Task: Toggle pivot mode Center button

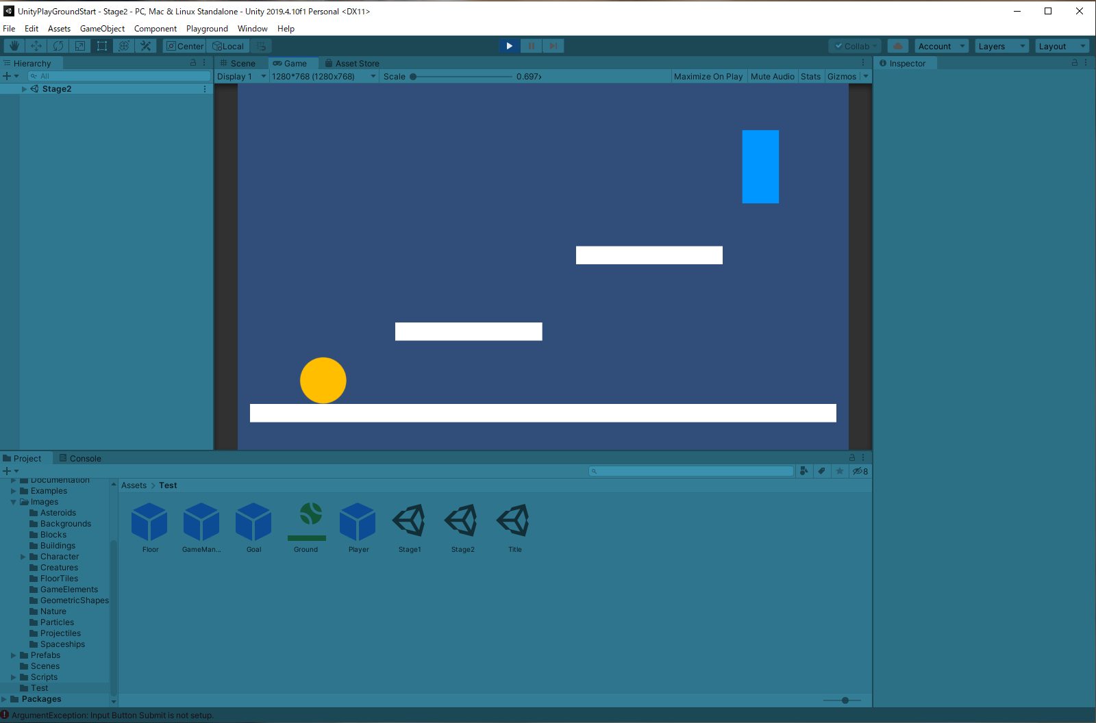Action: coord(184,46)
